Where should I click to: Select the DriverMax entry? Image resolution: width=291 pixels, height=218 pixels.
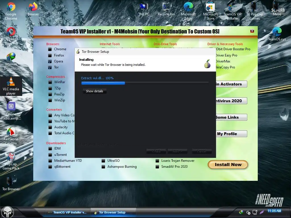223,61
